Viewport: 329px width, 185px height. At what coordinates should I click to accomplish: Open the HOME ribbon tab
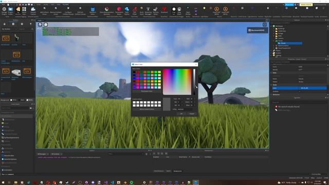[39, 5]
